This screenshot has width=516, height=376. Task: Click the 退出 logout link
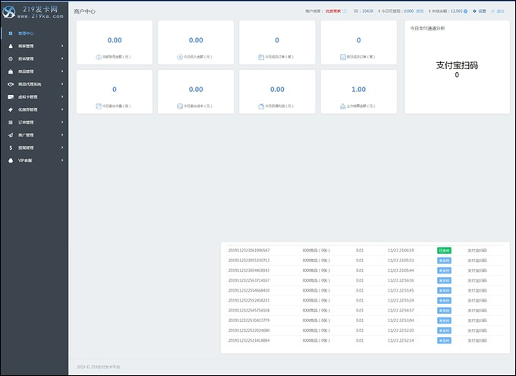pyautogui.click(x=500, y=12)
